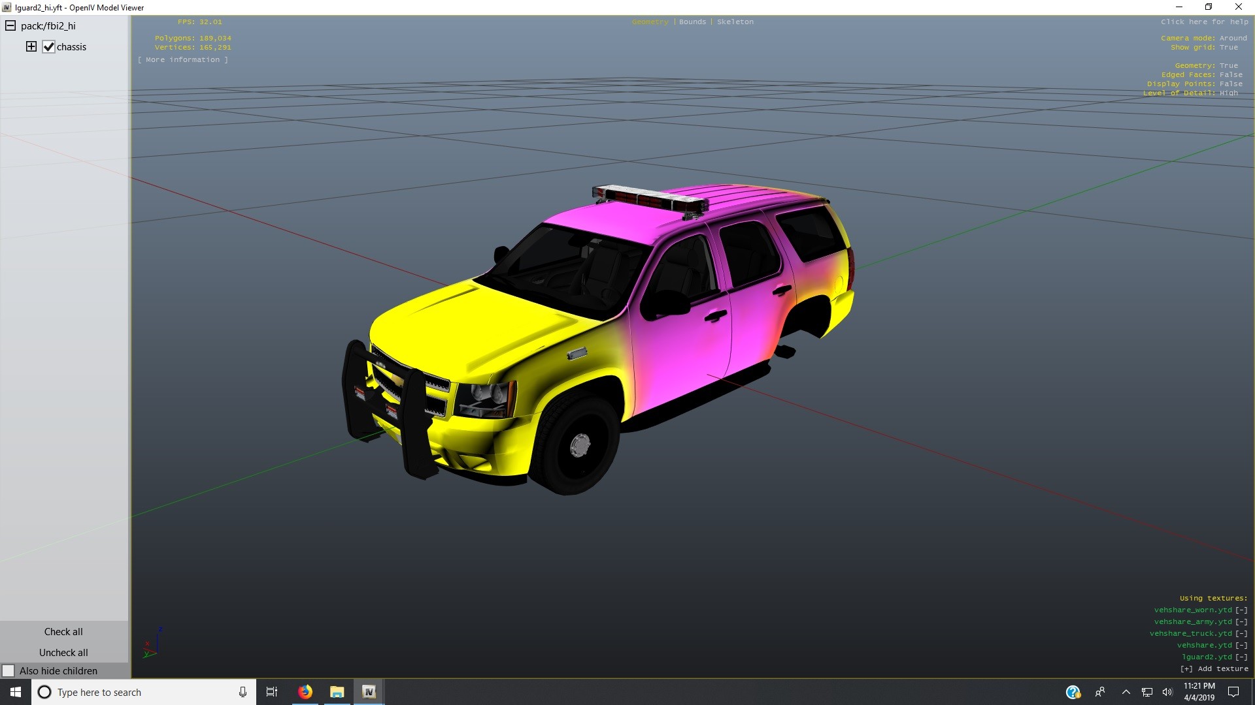
Task: Select the Geometry view tab
Action: click(650, 22)
